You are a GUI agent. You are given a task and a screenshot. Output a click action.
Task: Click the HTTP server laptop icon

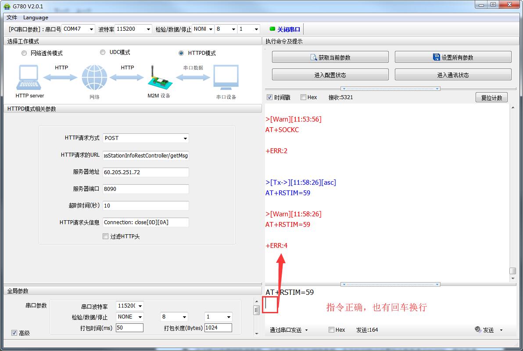click(29, 78)
